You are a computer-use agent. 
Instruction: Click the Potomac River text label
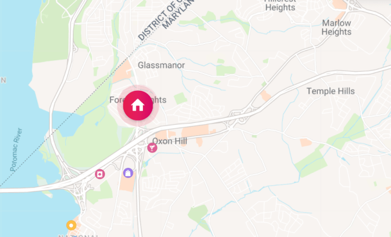[x=16, y=149]
